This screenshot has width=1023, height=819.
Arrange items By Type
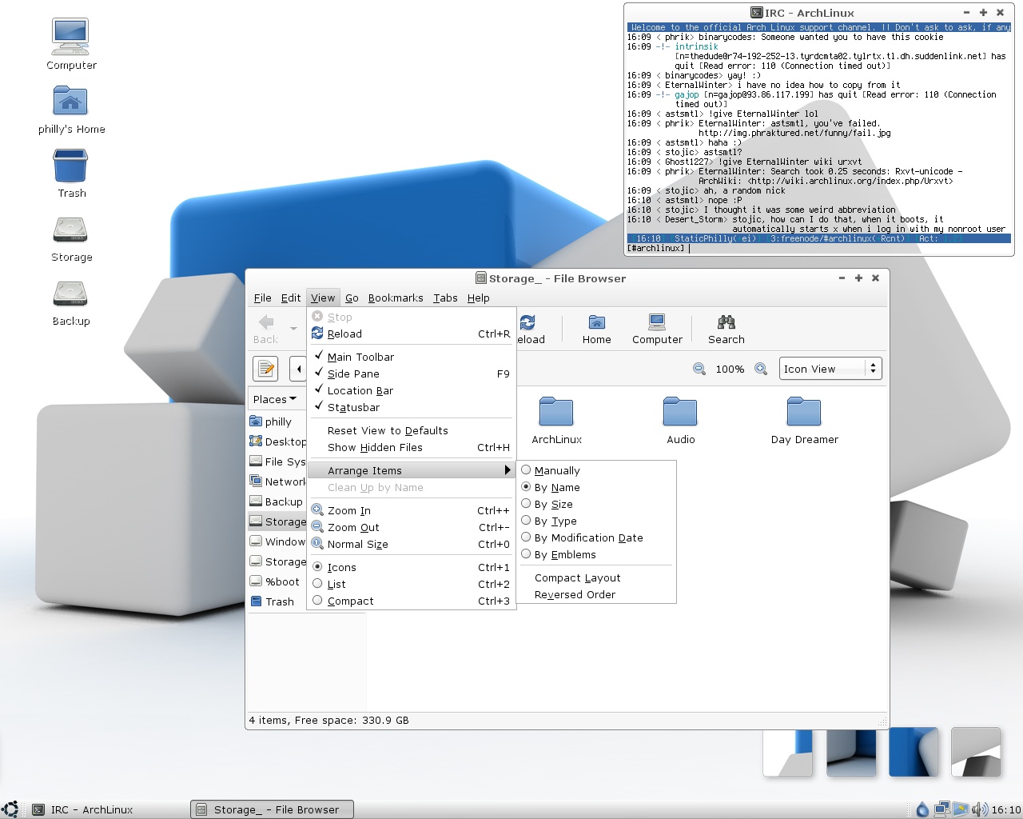(x=596, y=521)
